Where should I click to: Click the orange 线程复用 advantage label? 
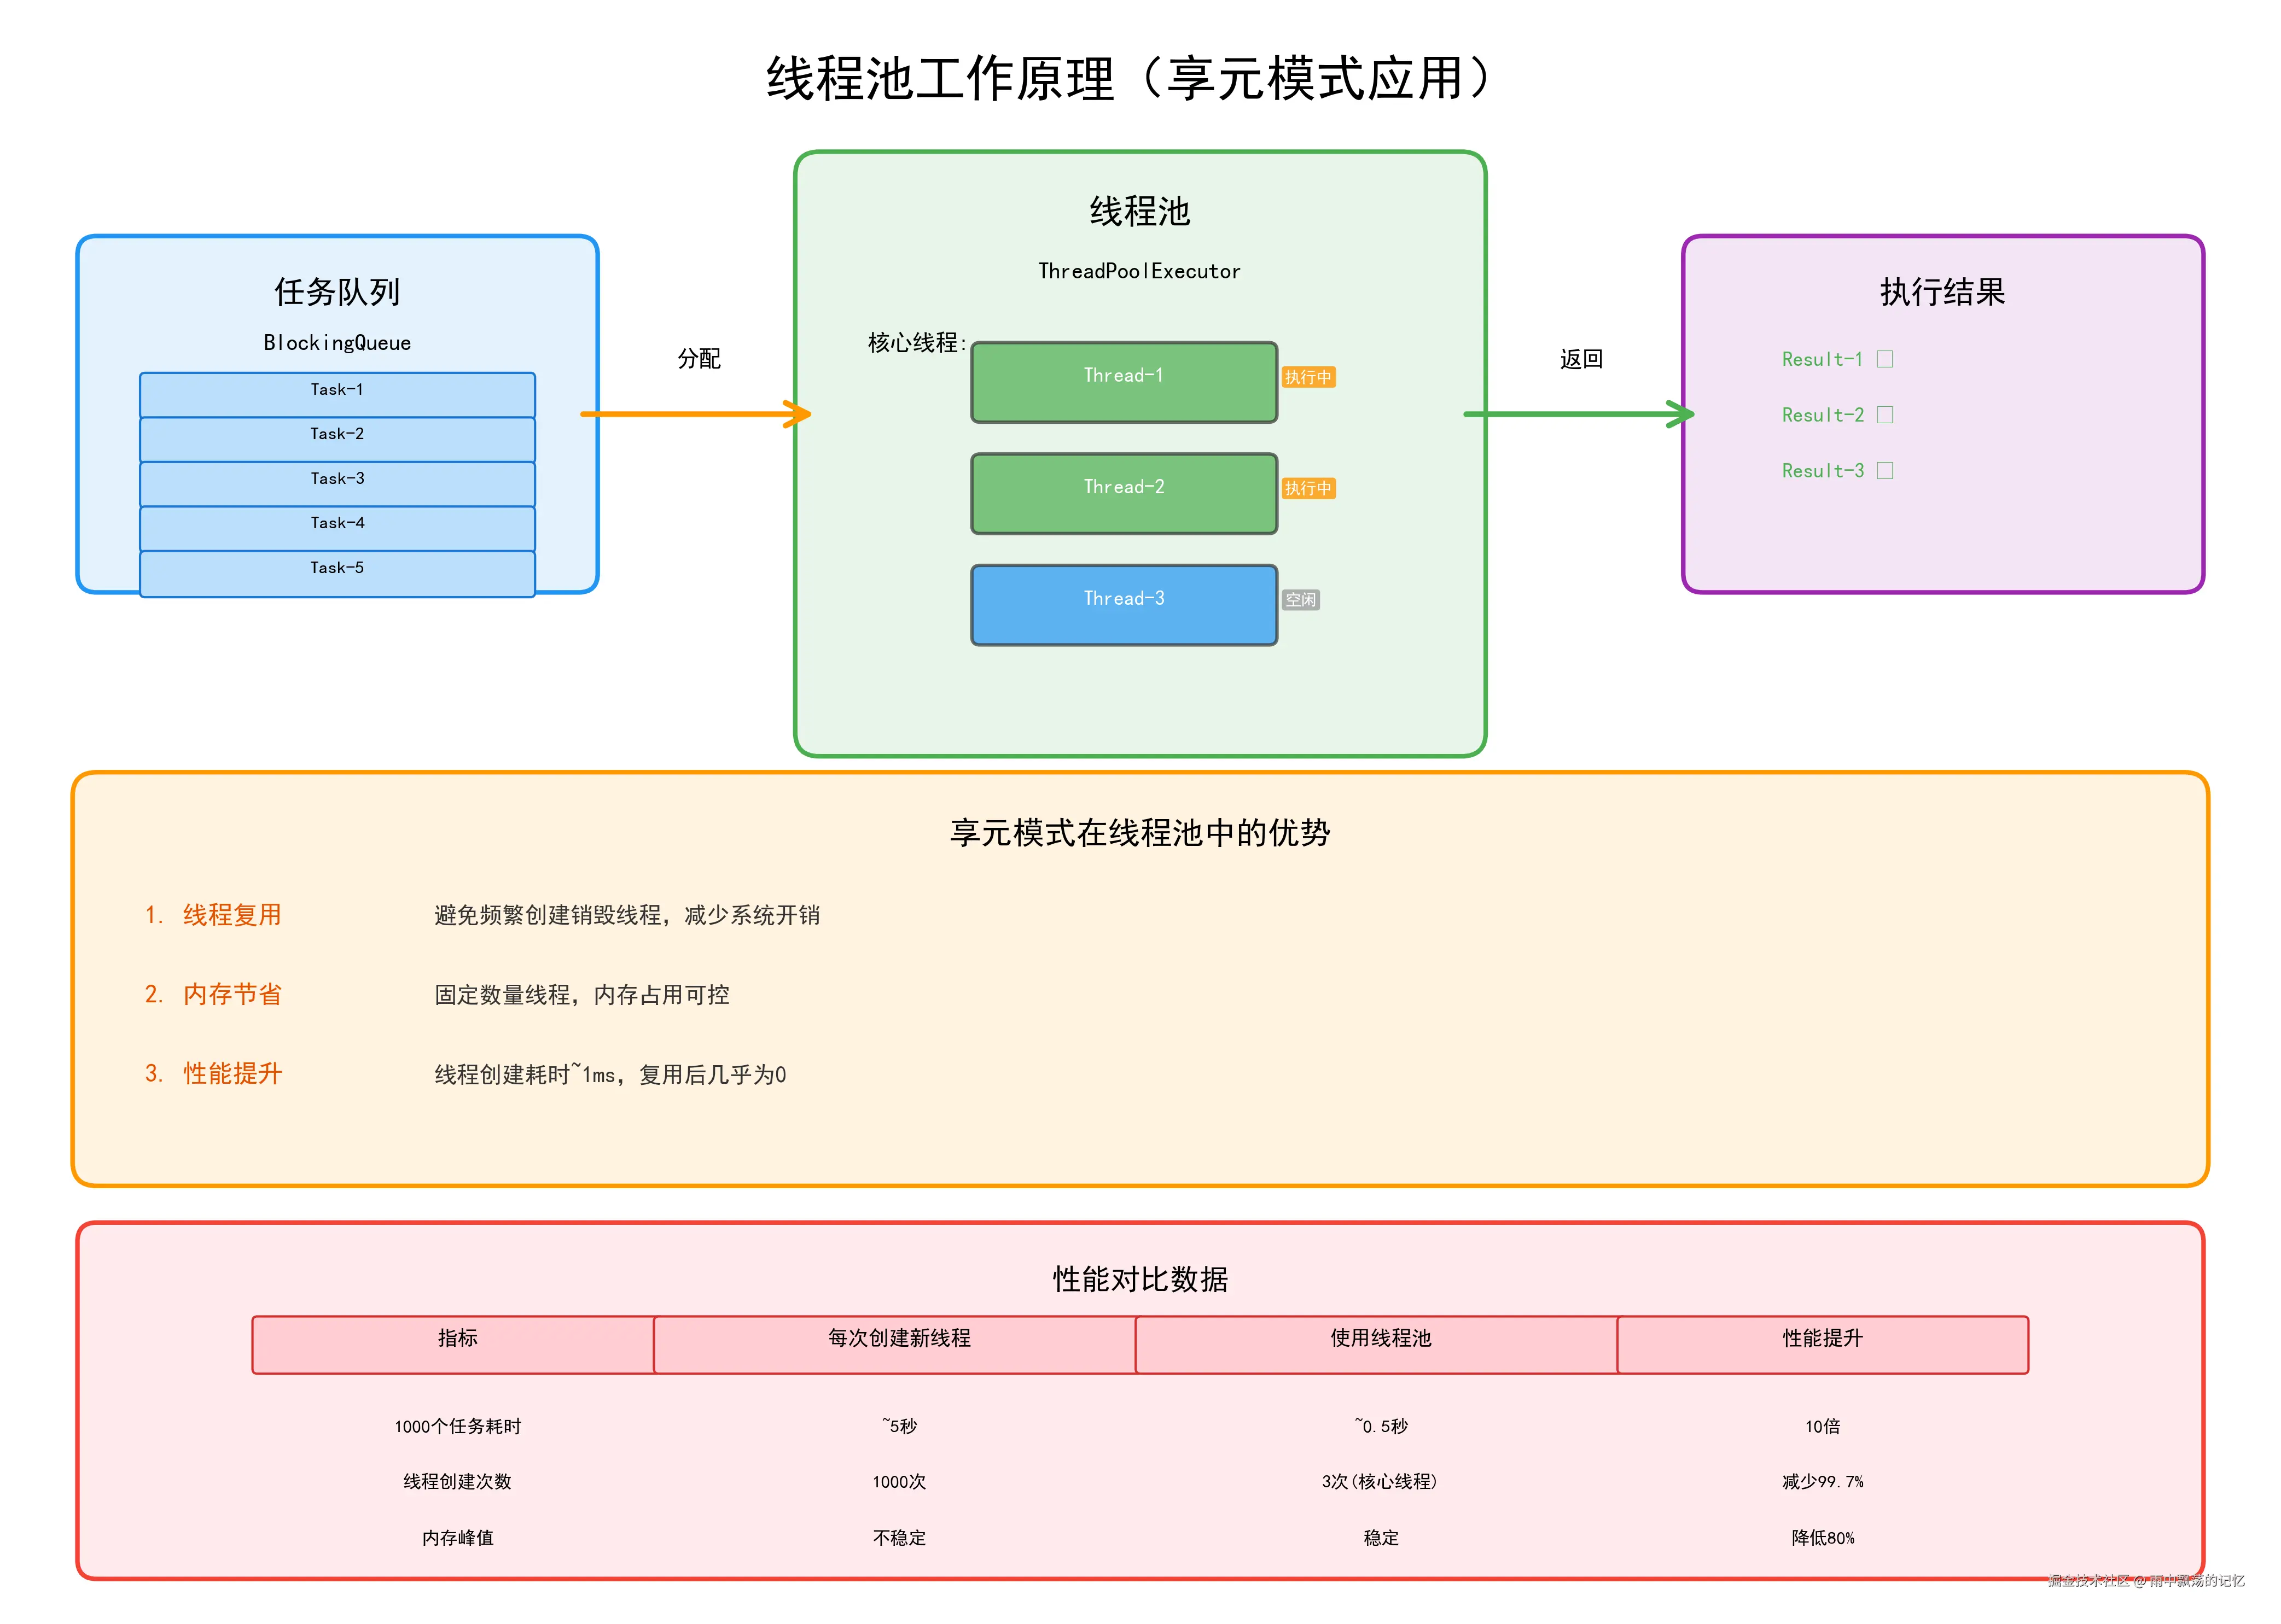[231, 915]
